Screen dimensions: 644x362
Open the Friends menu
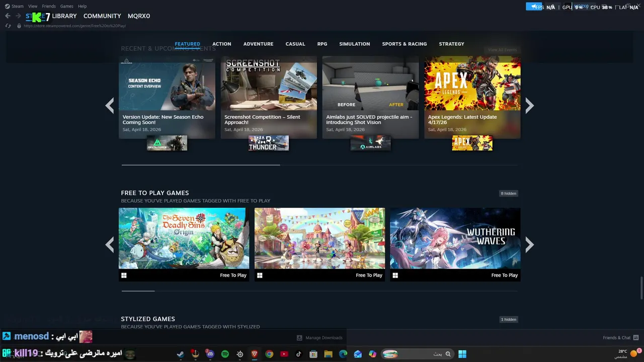coord(49,6)
